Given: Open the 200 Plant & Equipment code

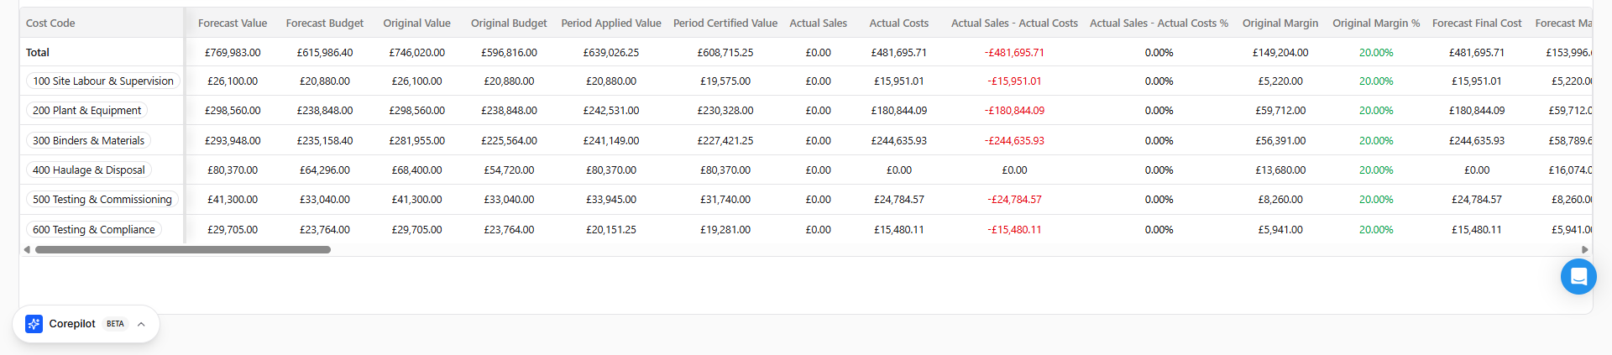Looking at the screenshot, I should 86,111.
